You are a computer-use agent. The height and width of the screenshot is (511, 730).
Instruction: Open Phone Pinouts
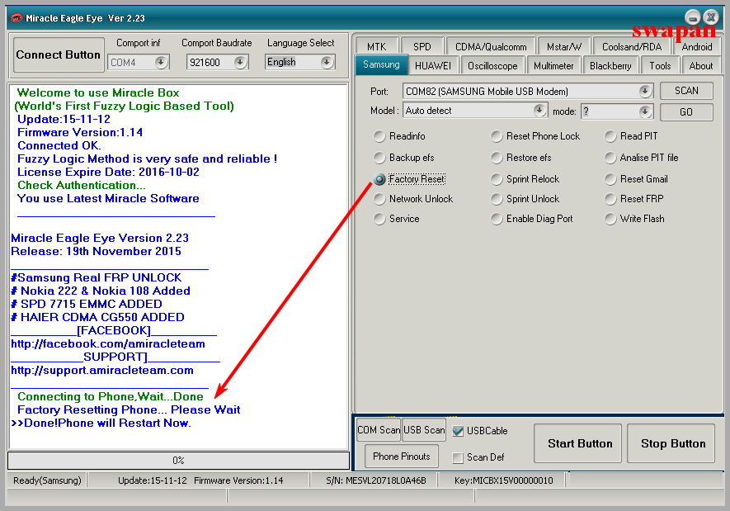402,457
